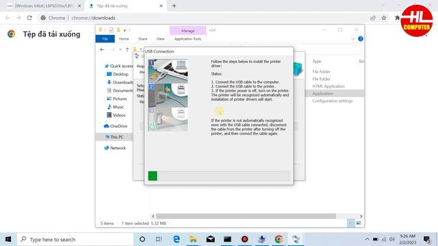Show hidden system tray icons
This screenshot has width=438, height=246.
pyautogui.click(x=367, y=239)
